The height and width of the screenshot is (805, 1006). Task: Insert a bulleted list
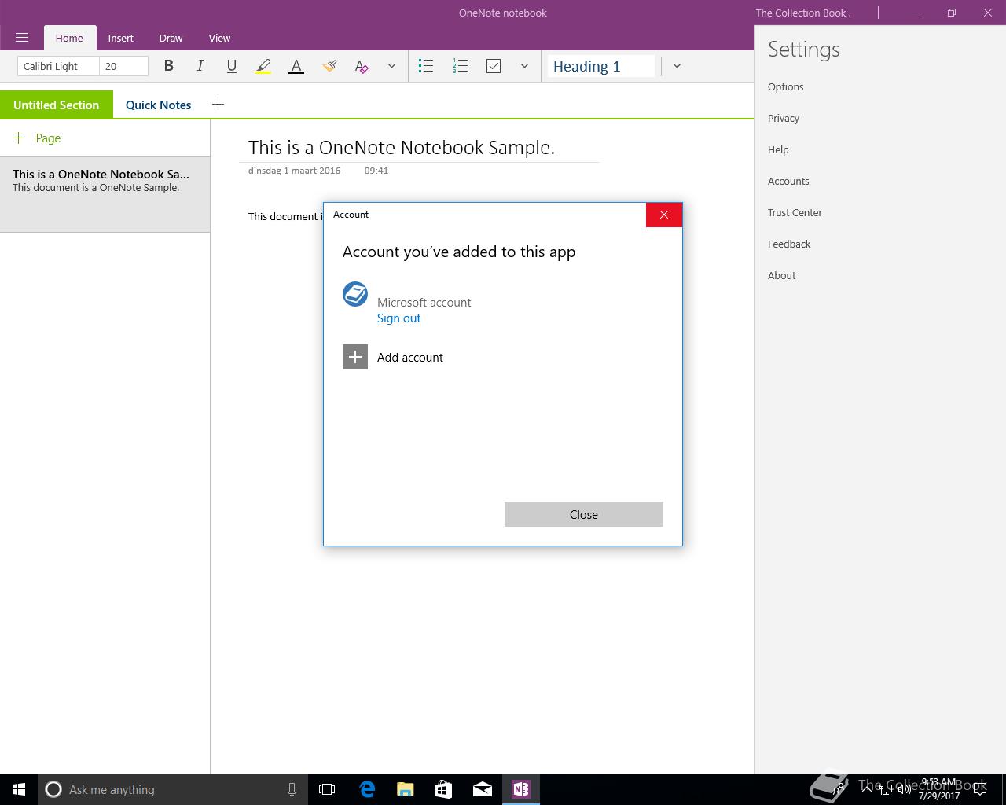coord(426,66)
